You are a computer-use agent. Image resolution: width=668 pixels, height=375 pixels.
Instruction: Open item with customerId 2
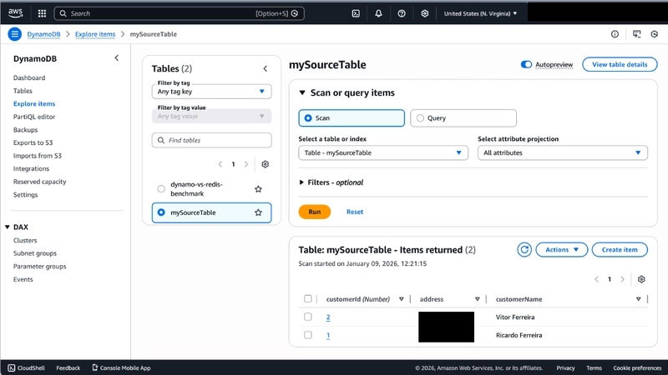328,317
